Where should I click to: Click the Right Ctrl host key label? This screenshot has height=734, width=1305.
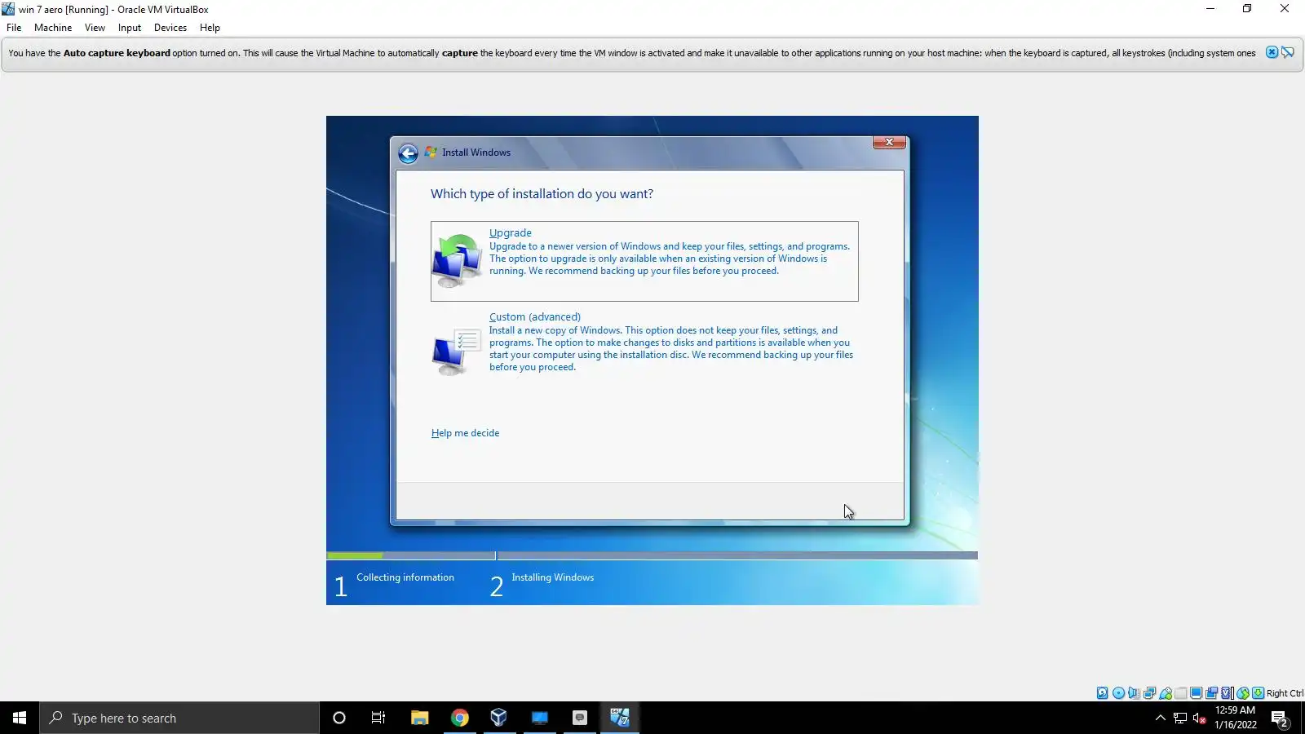coord(1285,693)
